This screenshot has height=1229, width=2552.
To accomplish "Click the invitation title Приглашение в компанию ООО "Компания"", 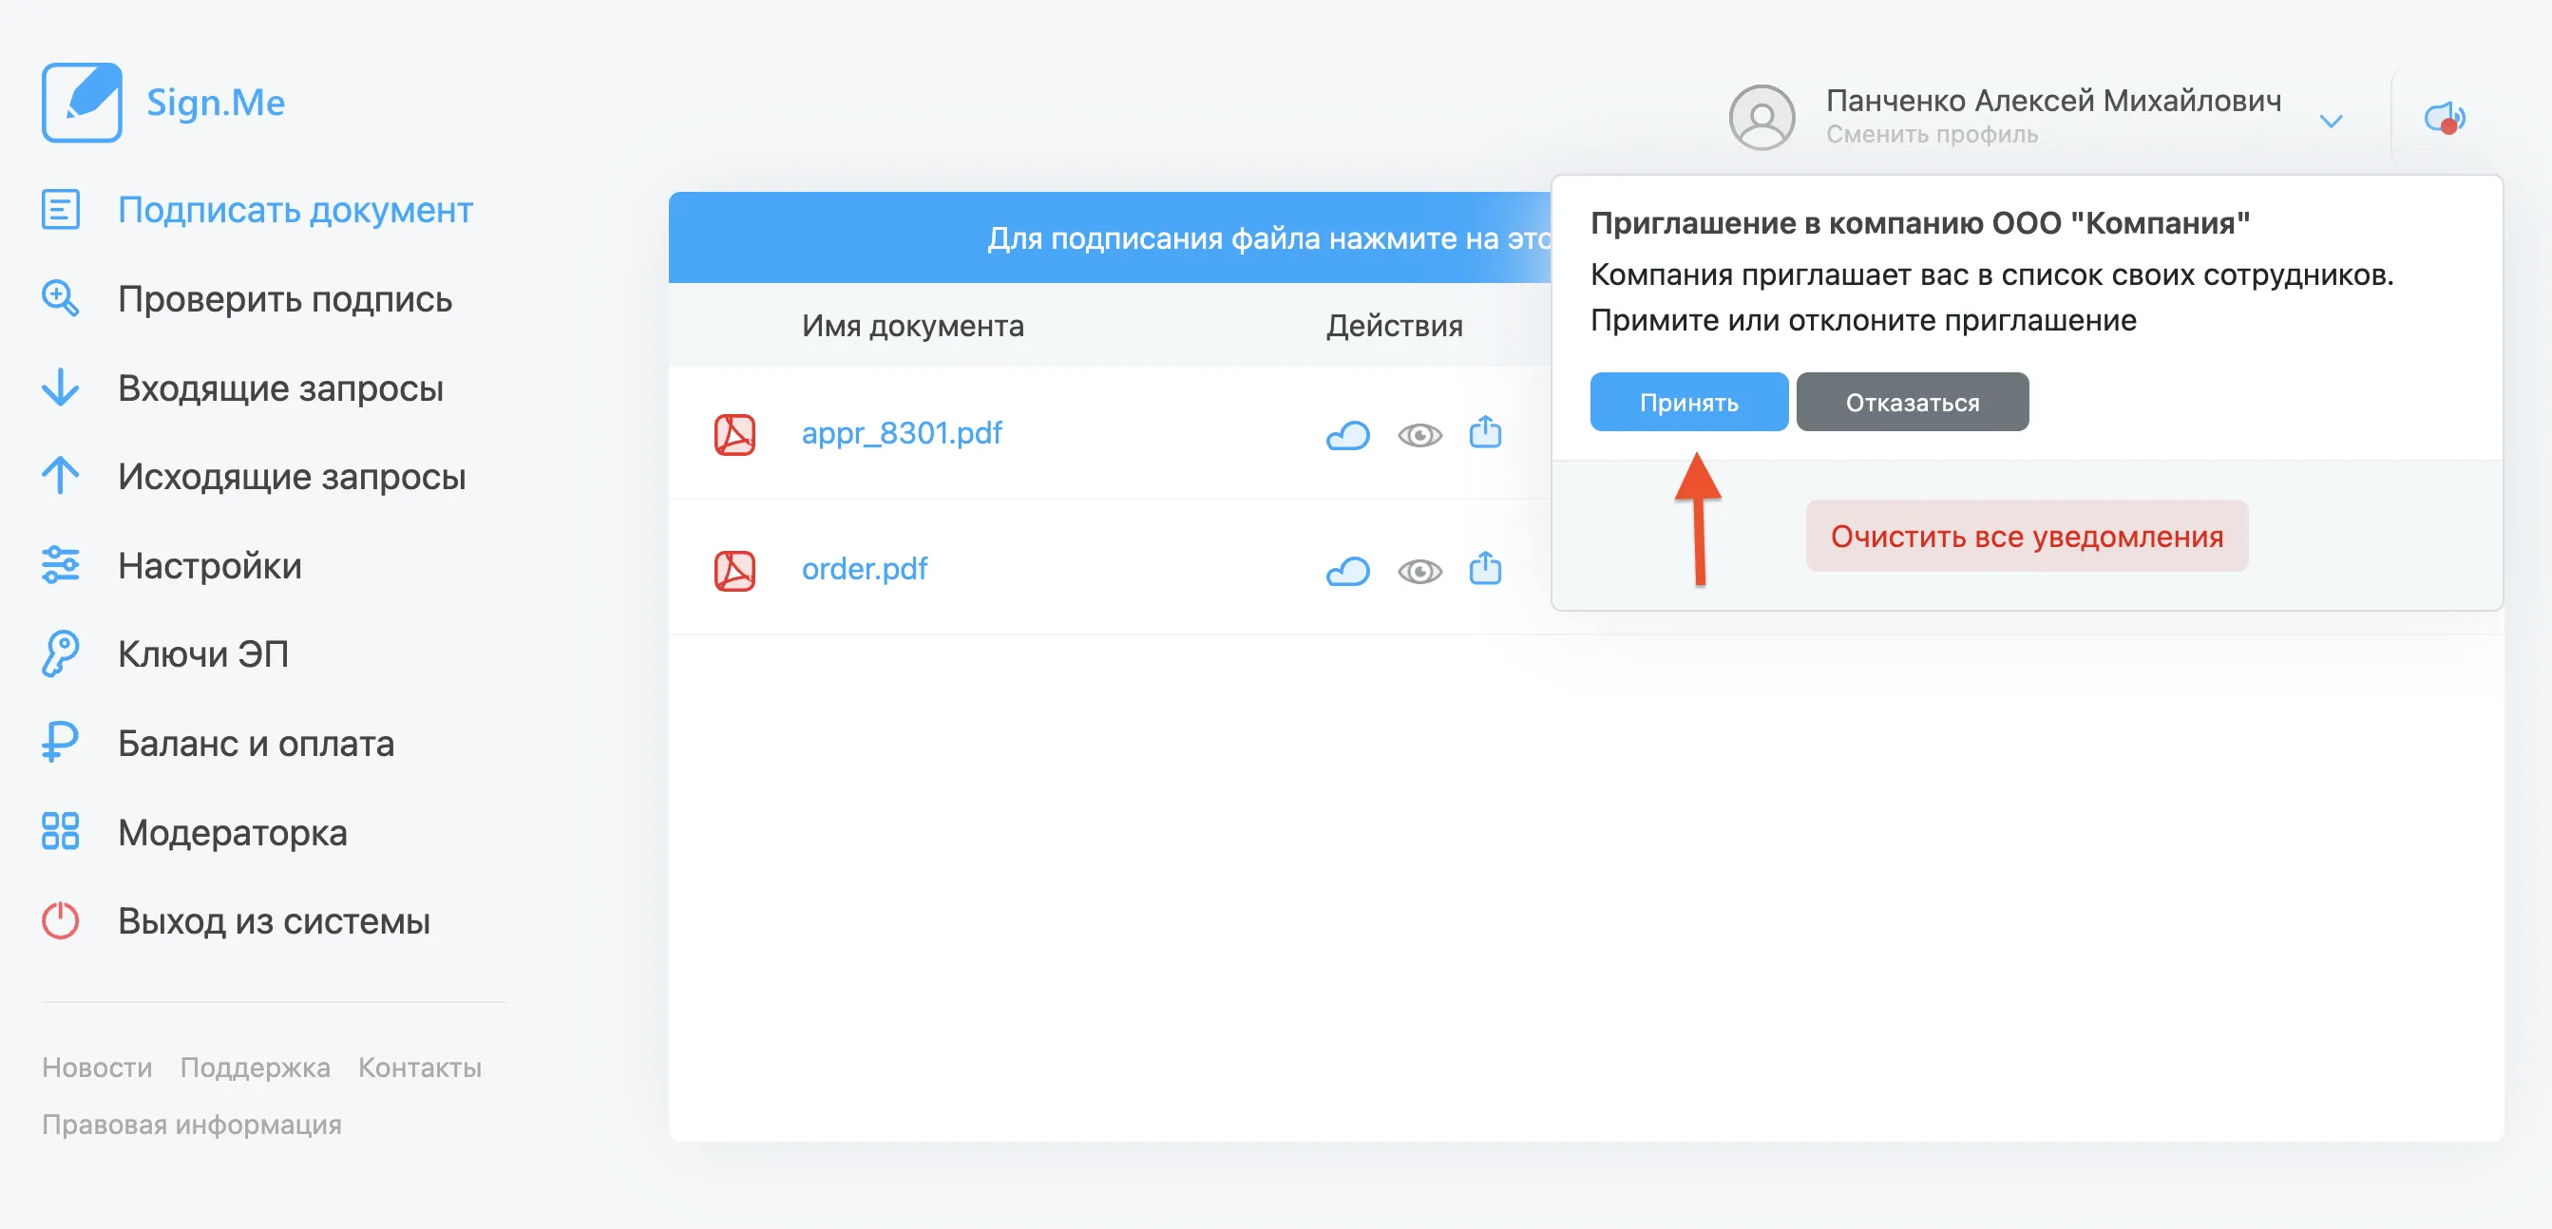I will [1920, 223].
